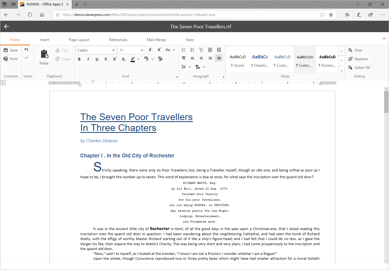Click the font color letter A icon
Screen dimensions: 389x270
tap(133, 59)
